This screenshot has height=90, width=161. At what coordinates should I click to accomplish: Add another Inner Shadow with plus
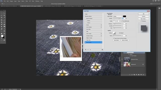click(x=101, y=27)
